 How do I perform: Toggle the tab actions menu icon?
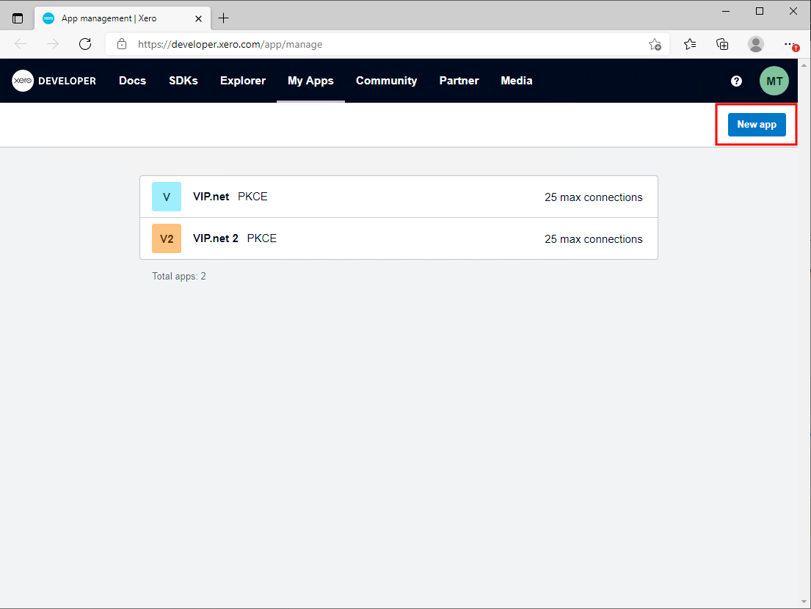tap(18, 18)
